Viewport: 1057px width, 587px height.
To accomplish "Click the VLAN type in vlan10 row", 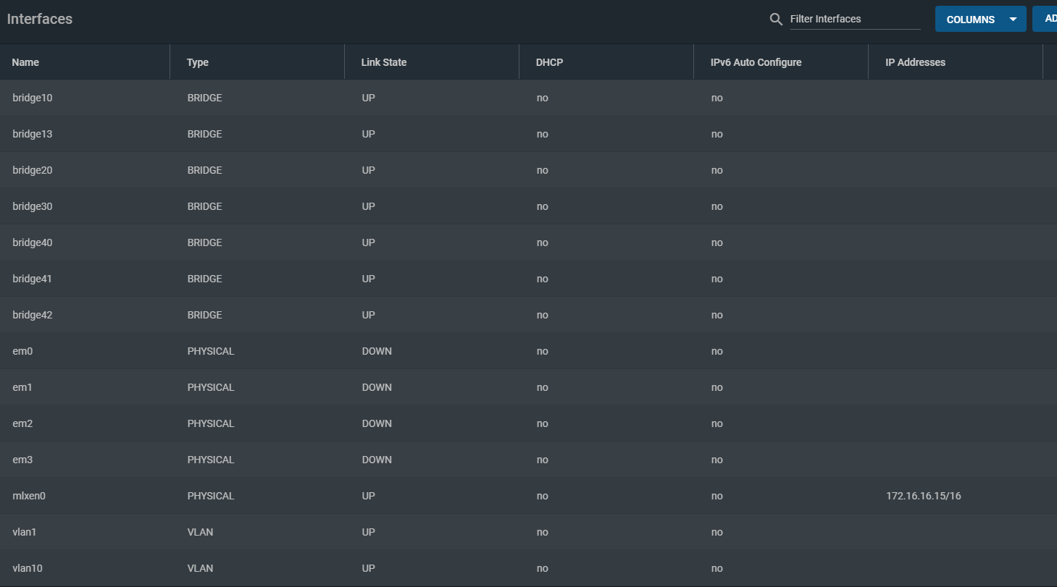I will pos(200,568).
